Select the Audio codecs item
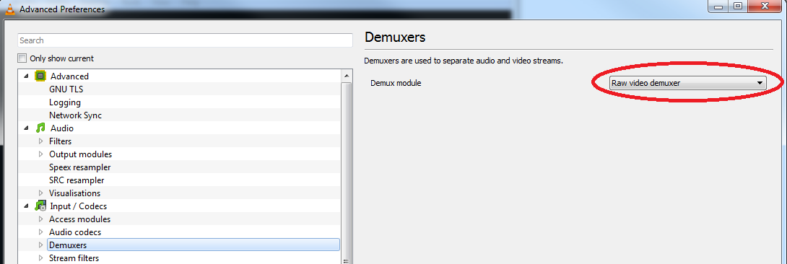Image resolution: width=787 pixels, height=264 pixels. (x=75, y=232)
